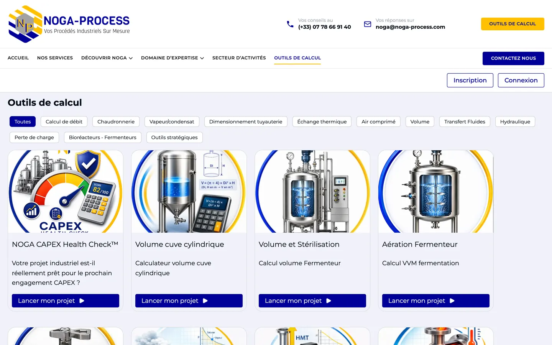Filter by Perte de charge
This screenshot has height=345, width=552.
[34, 137]
